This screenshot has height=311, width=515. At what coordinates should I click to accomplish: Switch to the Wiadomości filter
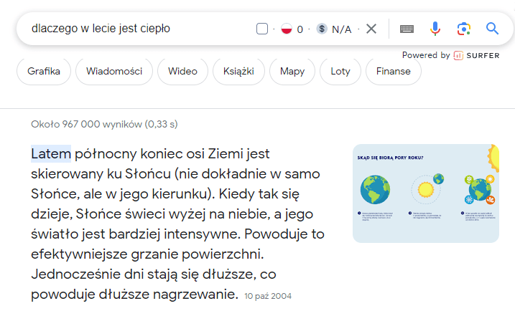[x=114, y=71]
